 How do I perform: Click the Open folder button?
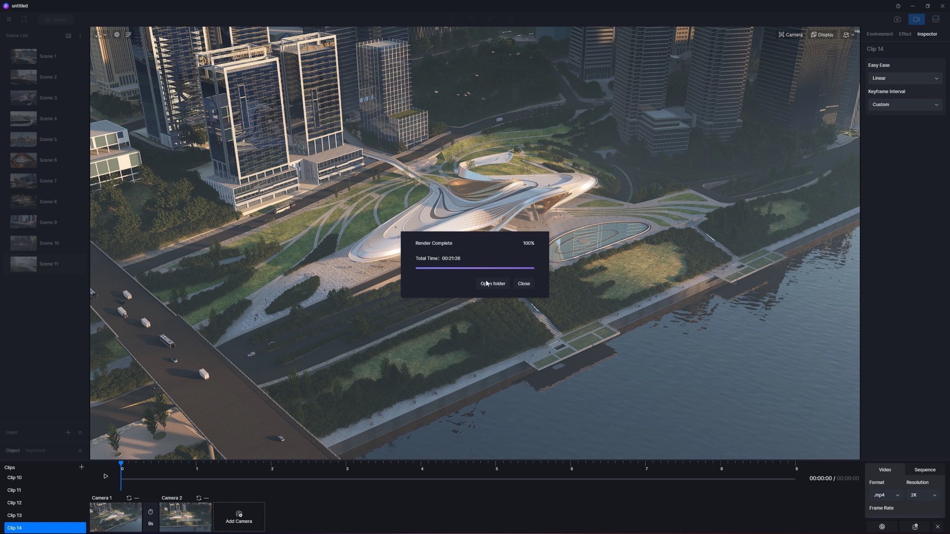tap(492, 283)
